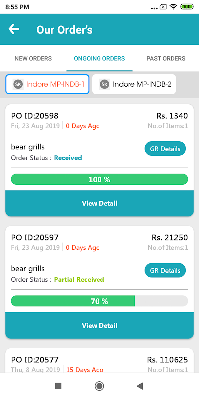This screenshot has height=399, width=199.
Task: Tap SK avatar on Indore MP-INDB-1
Action: coord(18,84)
